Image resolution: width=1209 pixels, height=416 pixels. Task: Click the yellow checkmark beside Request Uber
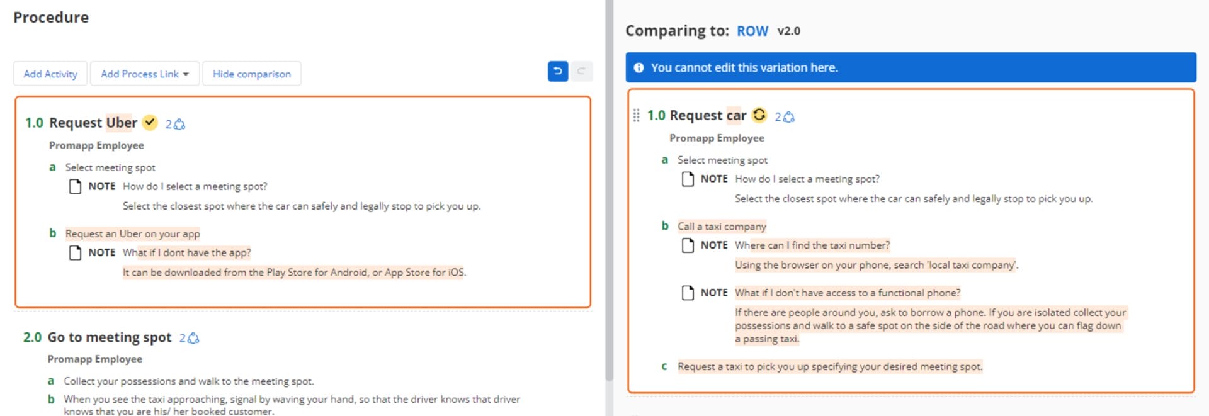pyautogui.click(x=150, y=122)
